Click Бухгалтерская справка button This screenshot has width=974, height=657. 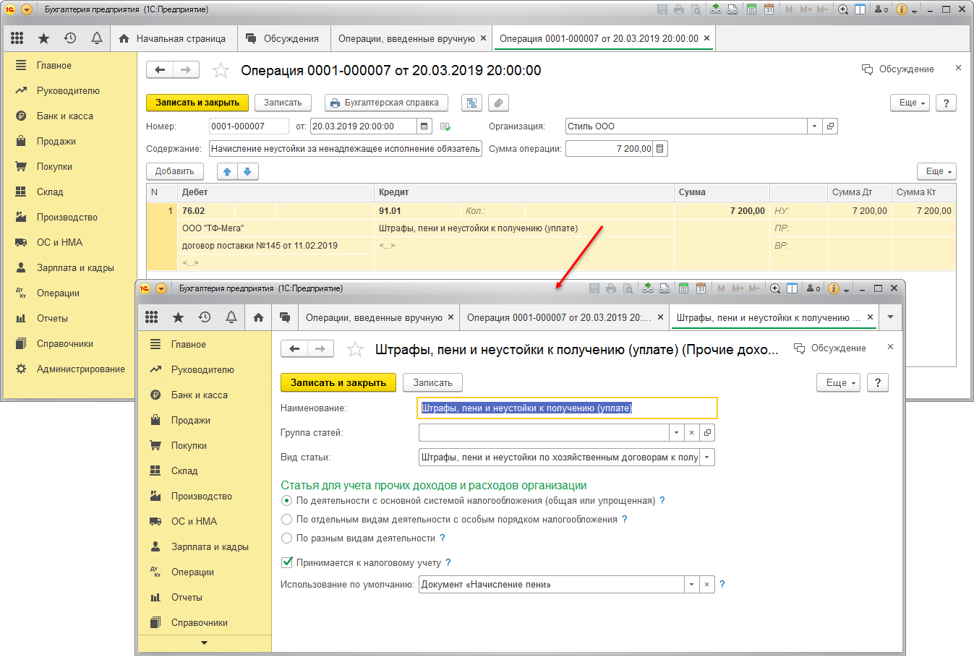point(386,103)
